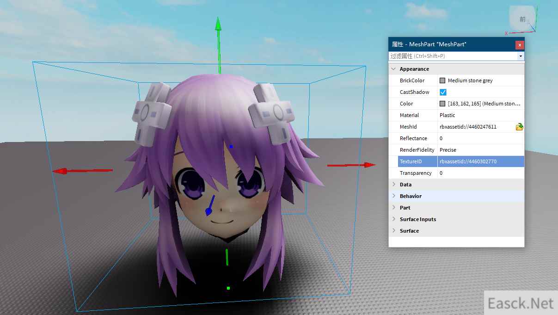
Task: Click the Material value Plastic
Action: pos(448,115)
